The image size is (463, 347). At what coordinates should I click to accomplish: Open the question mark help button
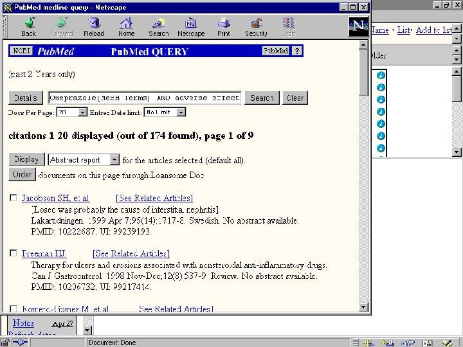click(296, 51)
